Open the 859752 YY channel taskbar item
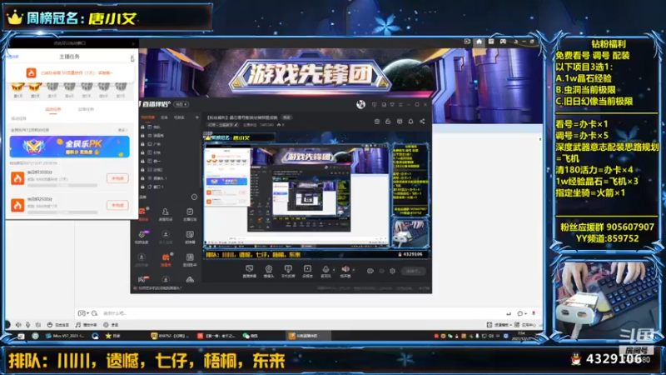 pos(170,336)
